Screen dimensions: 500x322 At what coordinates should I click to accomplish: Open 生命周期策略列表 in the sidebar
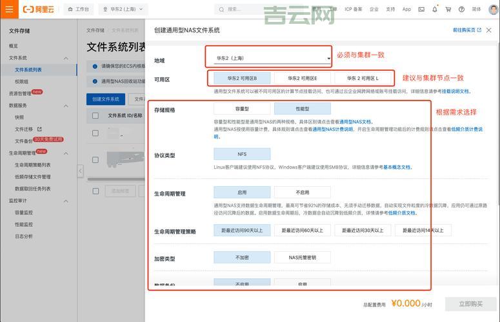[x=32, y=165]
